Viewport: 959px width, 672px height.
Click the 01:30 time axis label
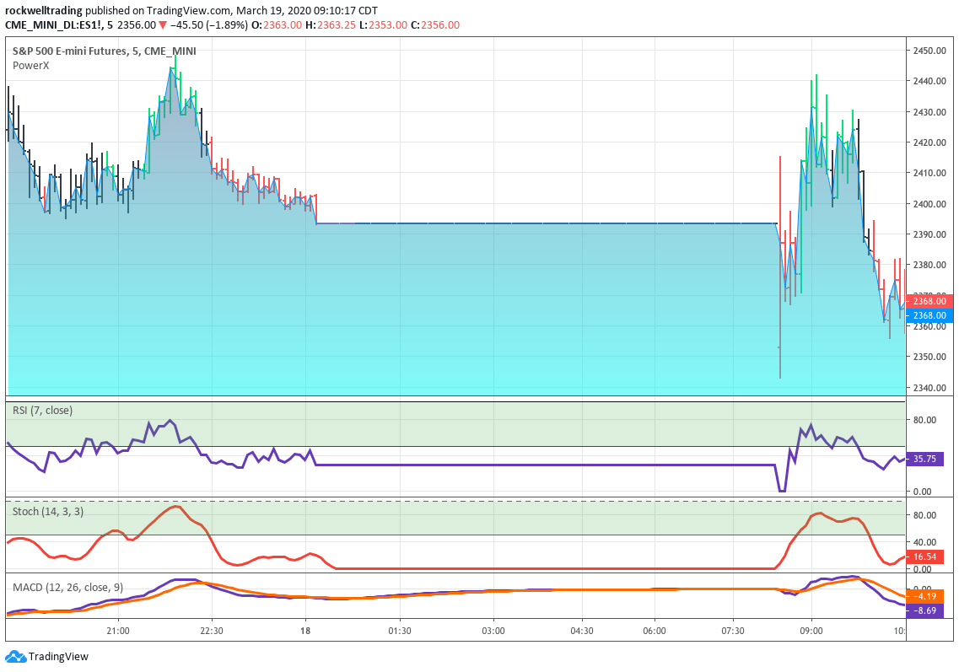tap(400, 631)
